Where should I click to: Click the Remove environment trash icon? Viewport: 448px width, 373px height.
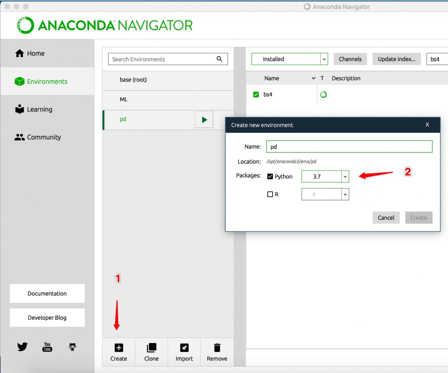[x=217, y=348]
